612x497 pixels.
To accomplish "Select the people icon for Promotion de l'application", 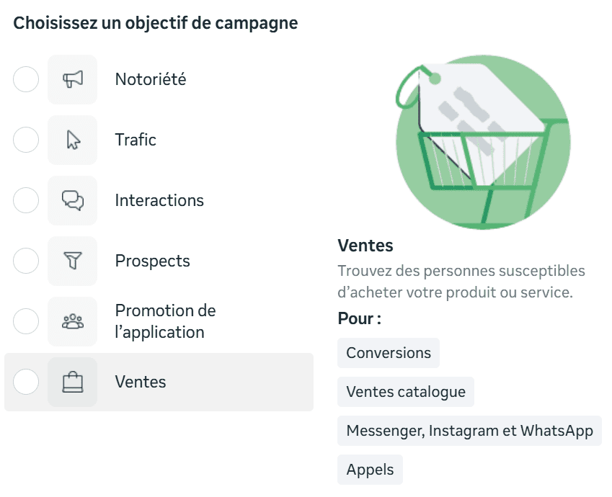I will tap(72, 321).
